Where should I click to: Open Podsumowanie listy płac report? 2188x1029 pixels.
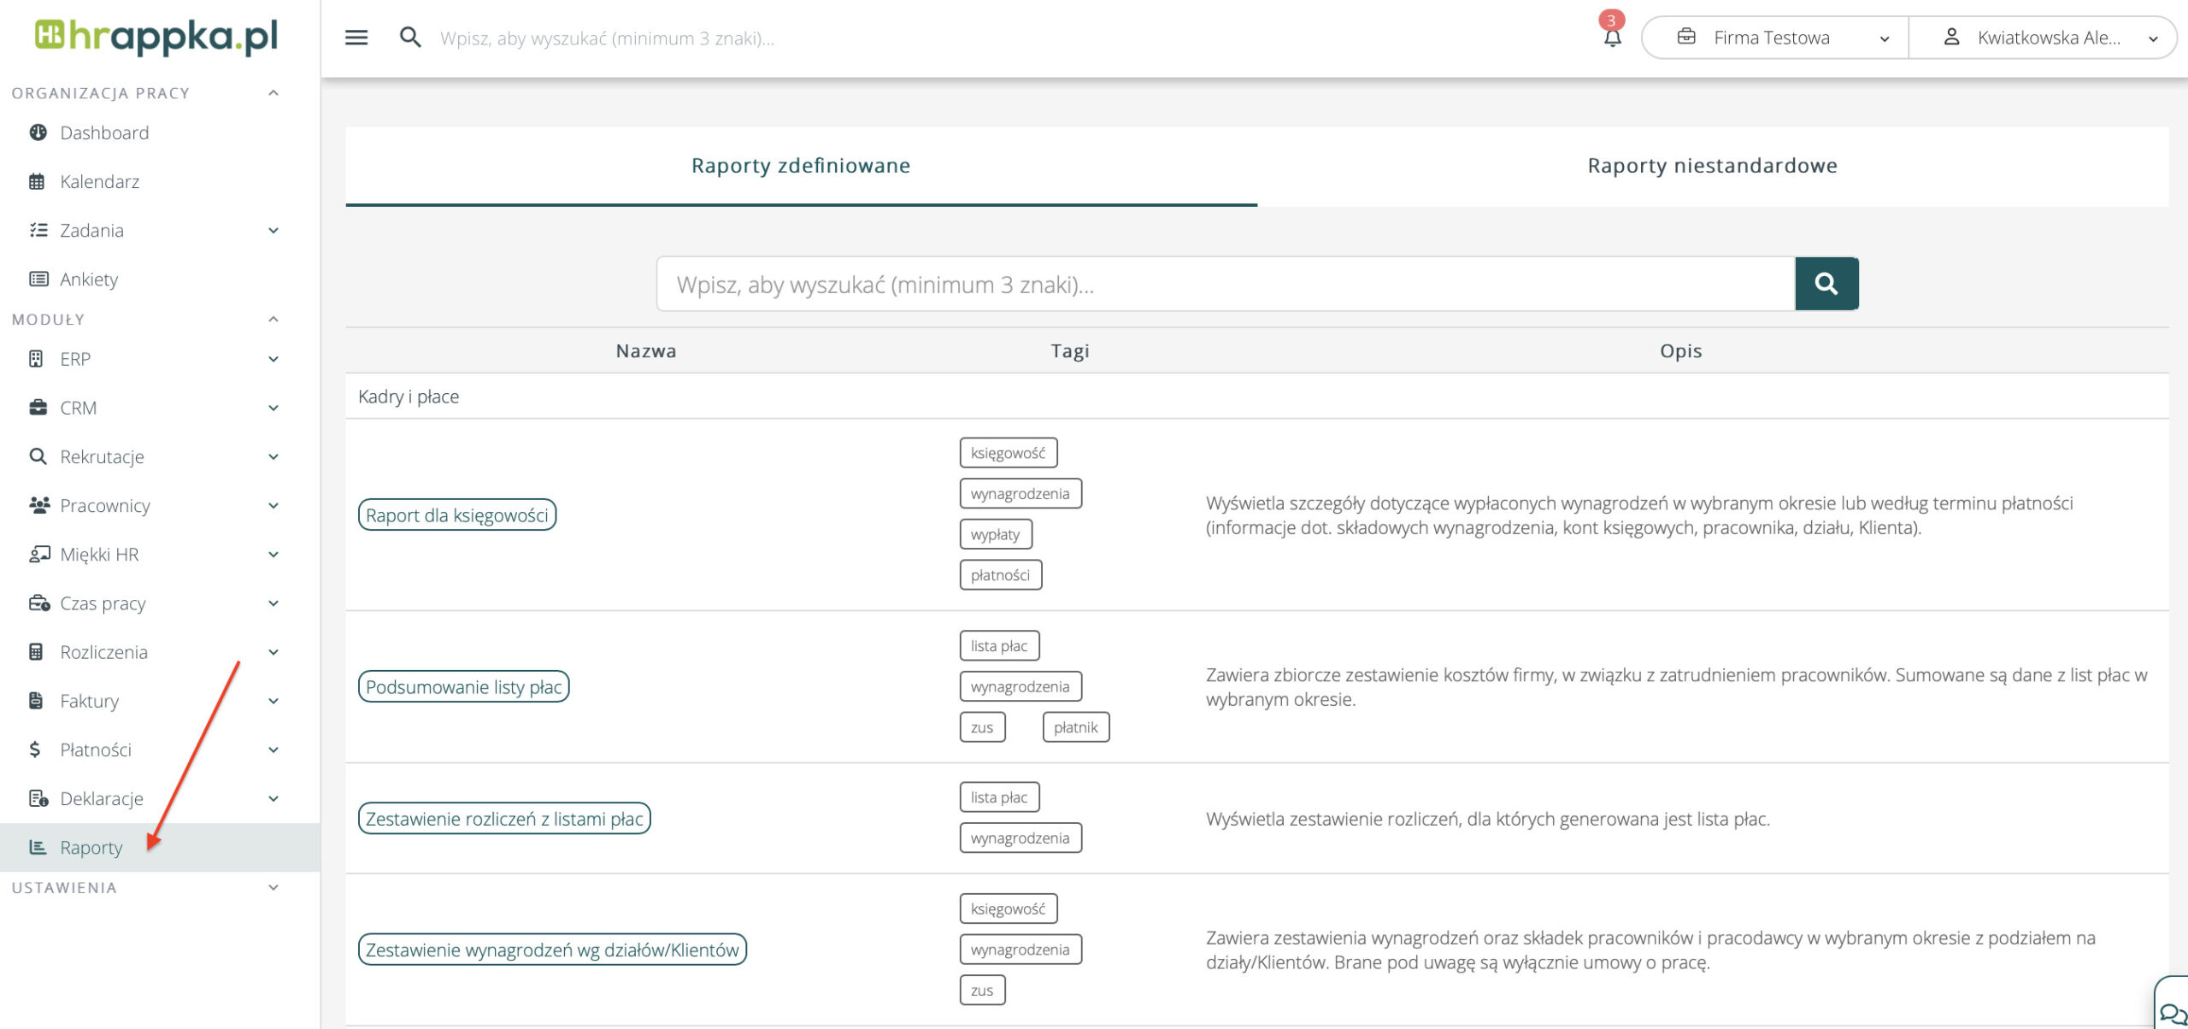click(x=463, y=687)
